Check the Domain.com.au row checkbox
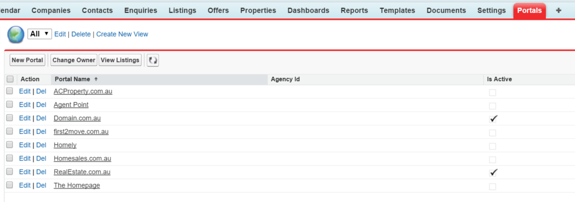Screen dimensions: 575x202 coord(10,118)
